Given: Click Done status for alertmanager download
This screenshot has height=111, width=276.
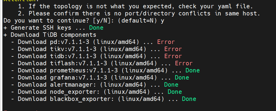Looking at the screenshot, I should pos(171,85).
